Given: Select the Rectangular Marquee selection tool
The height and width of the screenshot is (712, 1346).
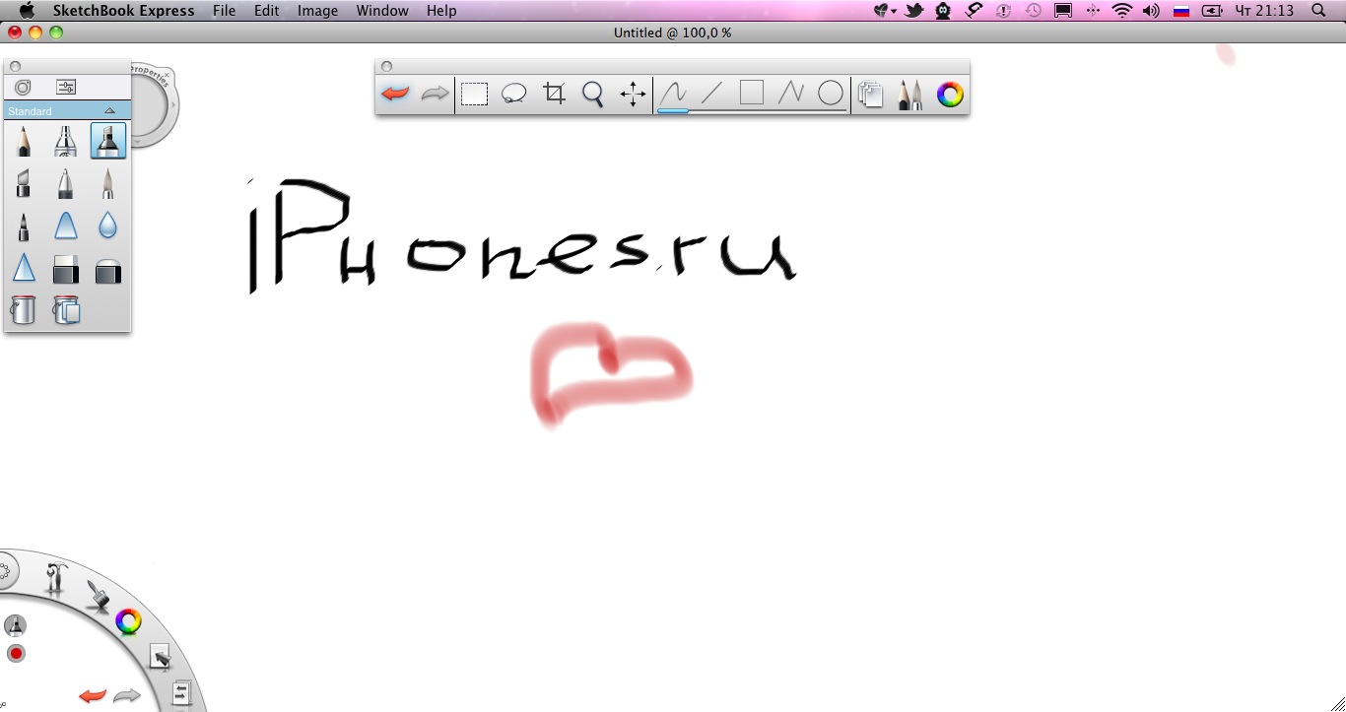Looking at the screenshot, I should [x=475, y=95].
